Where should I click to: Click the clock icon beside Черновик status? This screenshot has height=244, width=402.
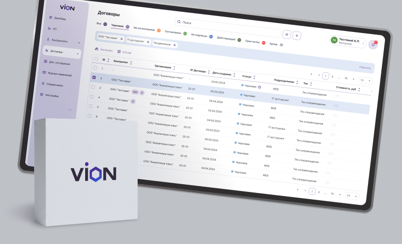pyautogui.click(x=260, y=87)
